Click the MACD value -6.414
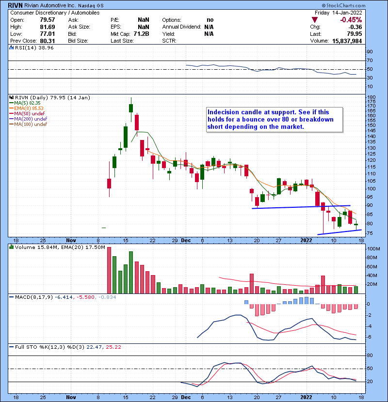This screenshot has width=388, height=402. [x=64, y=297]
